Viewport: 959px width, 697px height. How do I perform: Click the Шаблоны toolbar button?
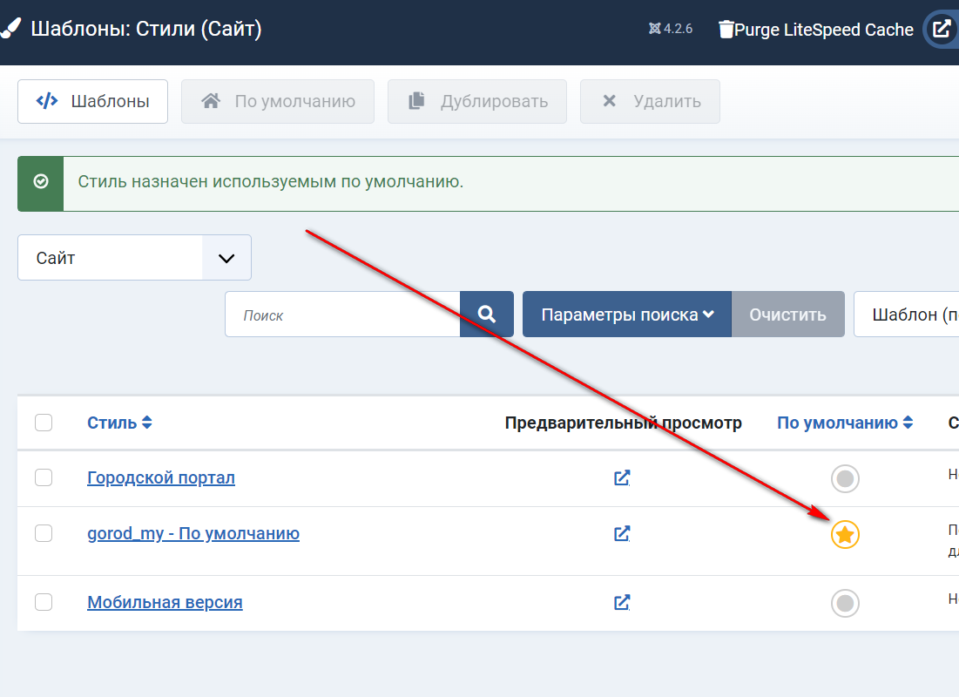[93, 101]
